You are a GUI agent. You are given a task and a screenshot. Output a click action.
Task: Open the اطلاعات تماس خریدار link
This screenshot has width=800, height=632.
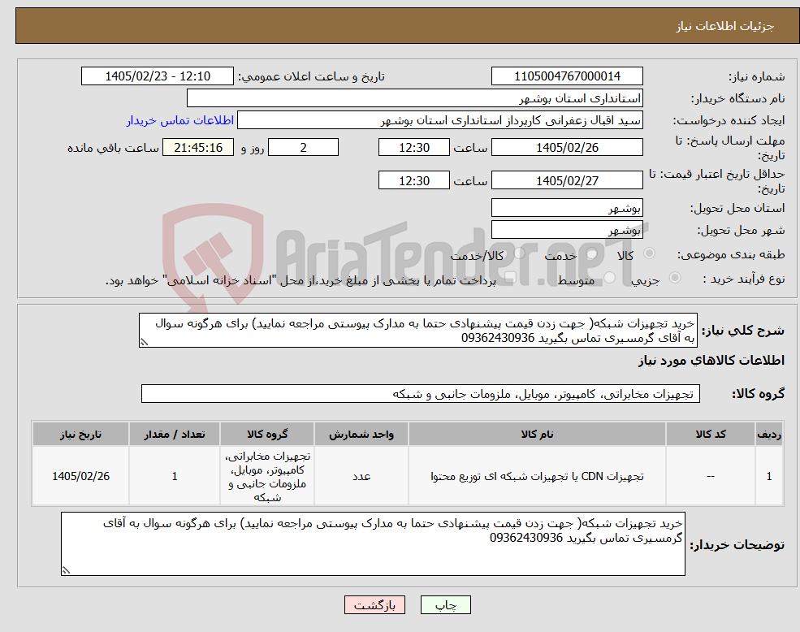pyautogui.click(x=180, y=120)
